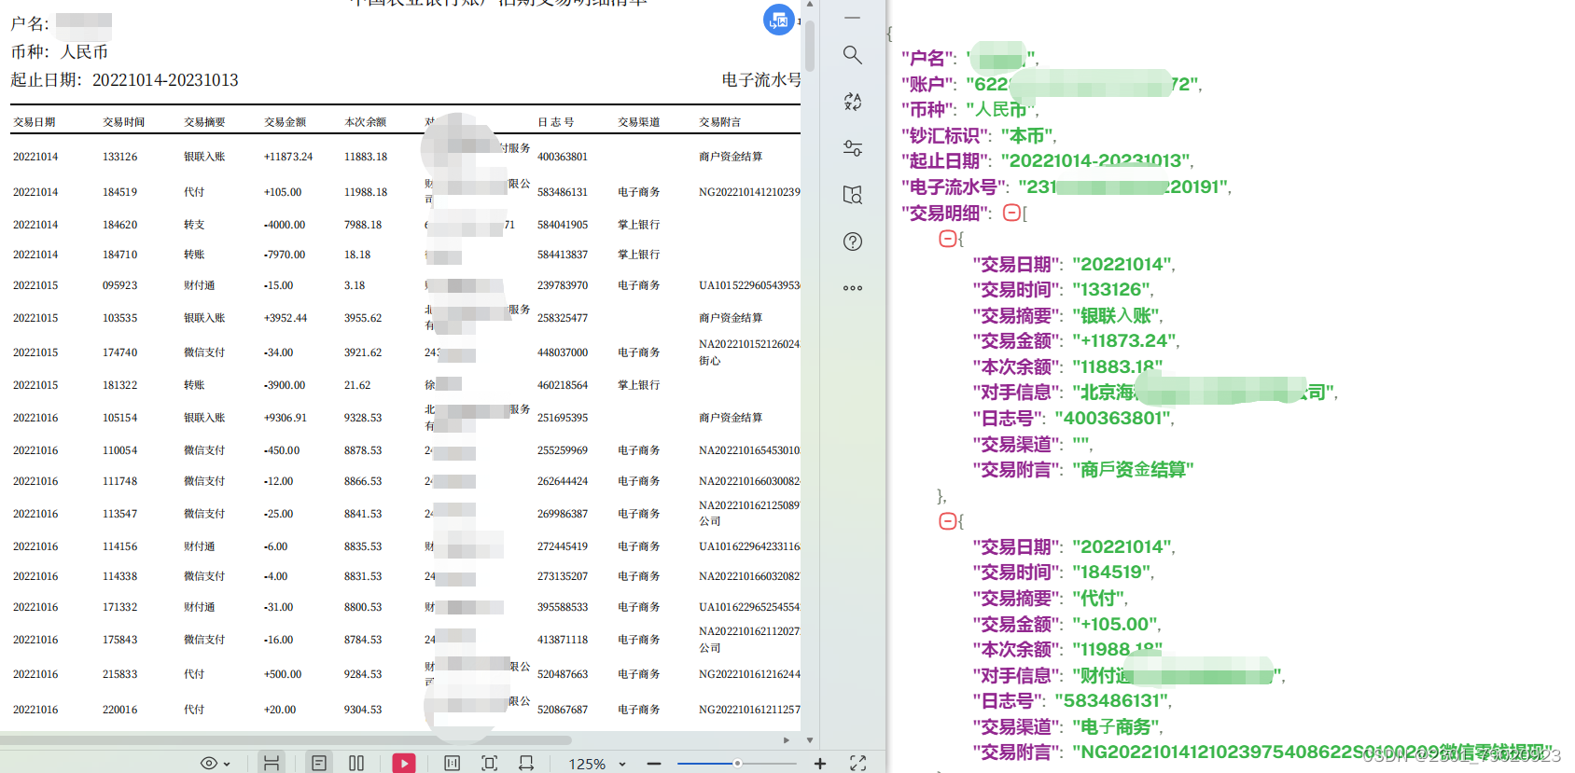Click the scroll up arrow of the PDF viewer
Image resolution: width=1575 pixels, height=773 pixels.
810,5
